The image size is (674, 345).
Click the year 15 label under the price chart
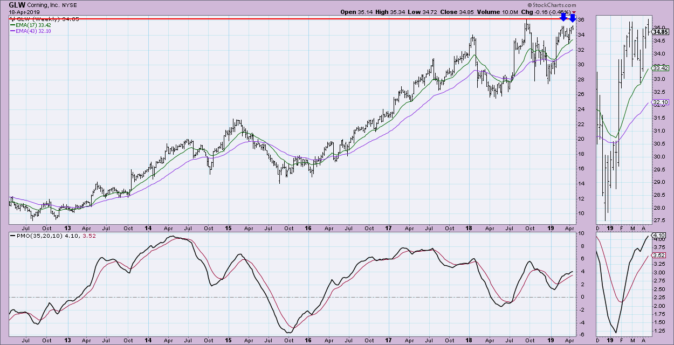(229, 228)
